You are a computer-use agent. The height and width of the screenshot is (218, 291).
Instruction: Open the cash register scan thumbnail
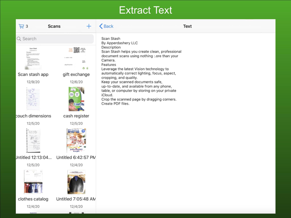(76, 99)
